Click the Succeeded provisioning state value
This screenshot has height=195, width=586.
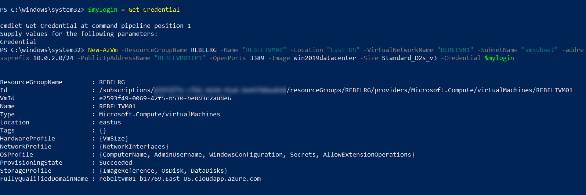tap(115, 162)
